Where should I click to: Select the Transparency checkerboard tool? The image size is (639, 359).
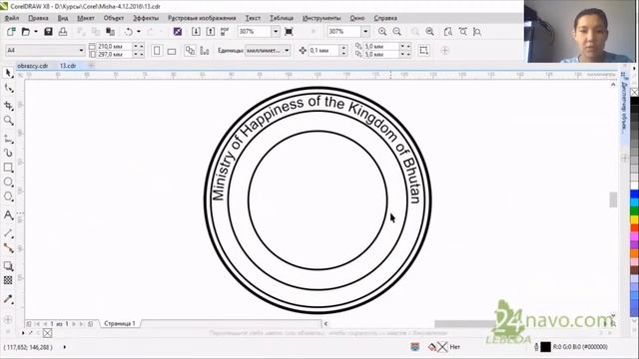8,280
